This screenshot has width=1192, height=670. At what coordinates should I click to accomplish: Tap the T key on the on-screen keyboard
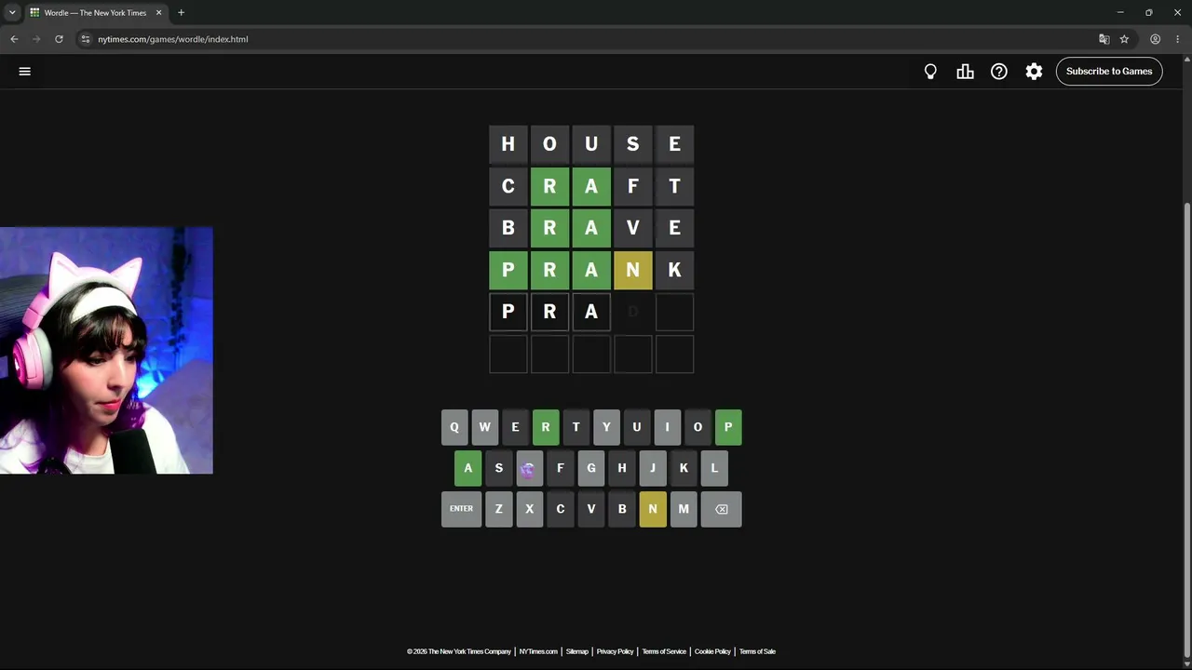click(x=576, y=427)
